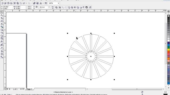Apply Back Minus Front shaping
Screen dimensions: 170x95
click(x=84, y=7)
